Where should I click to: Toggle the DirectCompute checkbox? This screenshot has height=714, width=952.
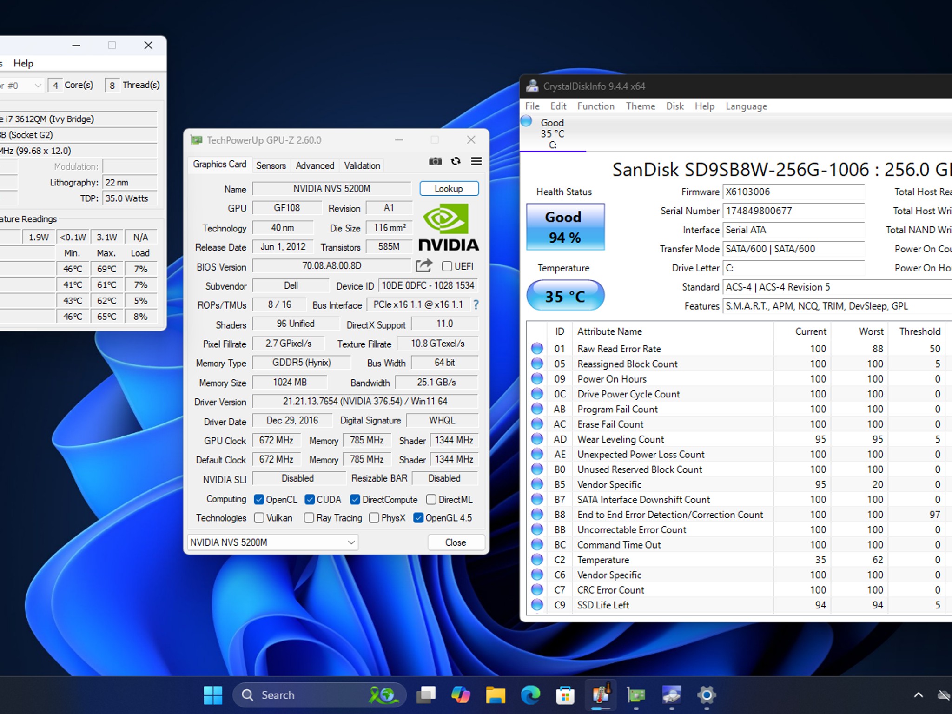tap(355, 499)
